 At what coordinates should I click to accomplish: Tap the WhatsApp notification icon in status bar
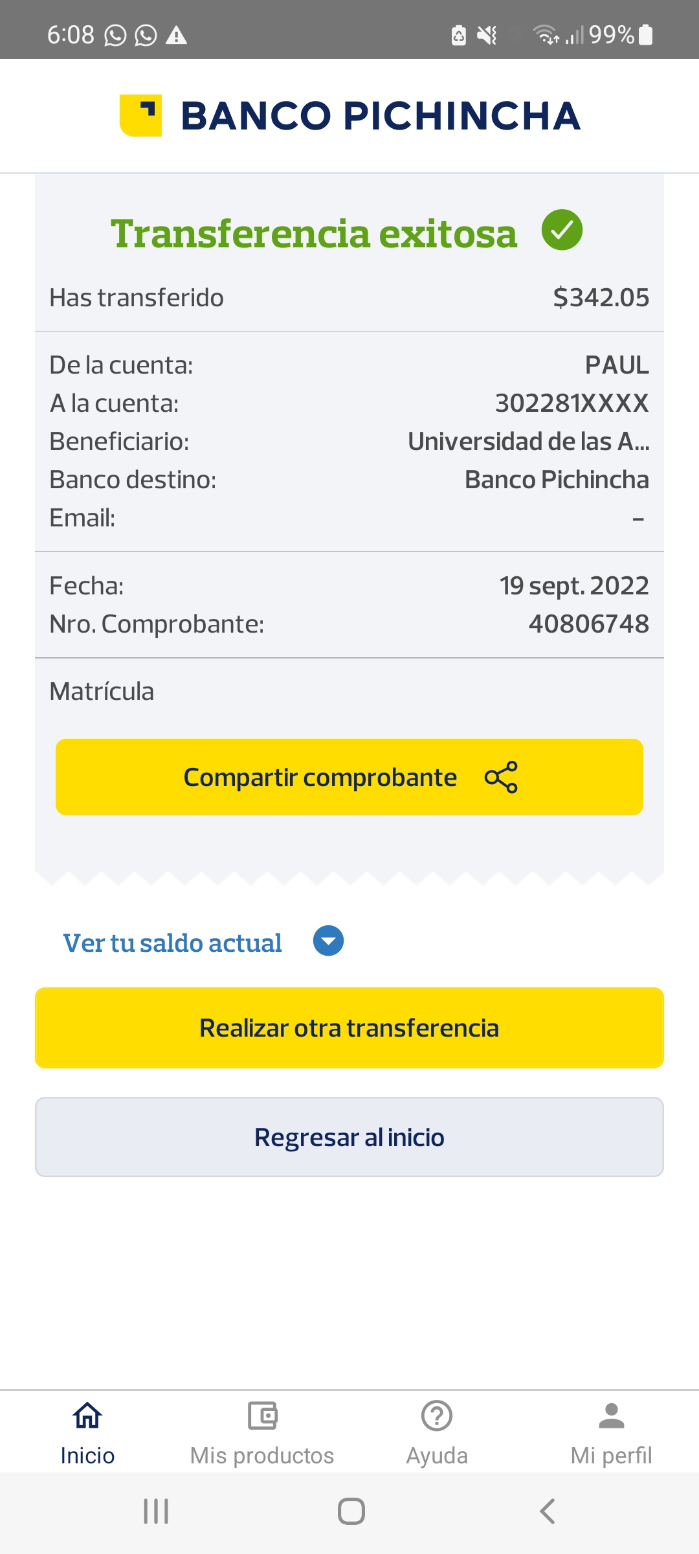[x=115, y=35]
